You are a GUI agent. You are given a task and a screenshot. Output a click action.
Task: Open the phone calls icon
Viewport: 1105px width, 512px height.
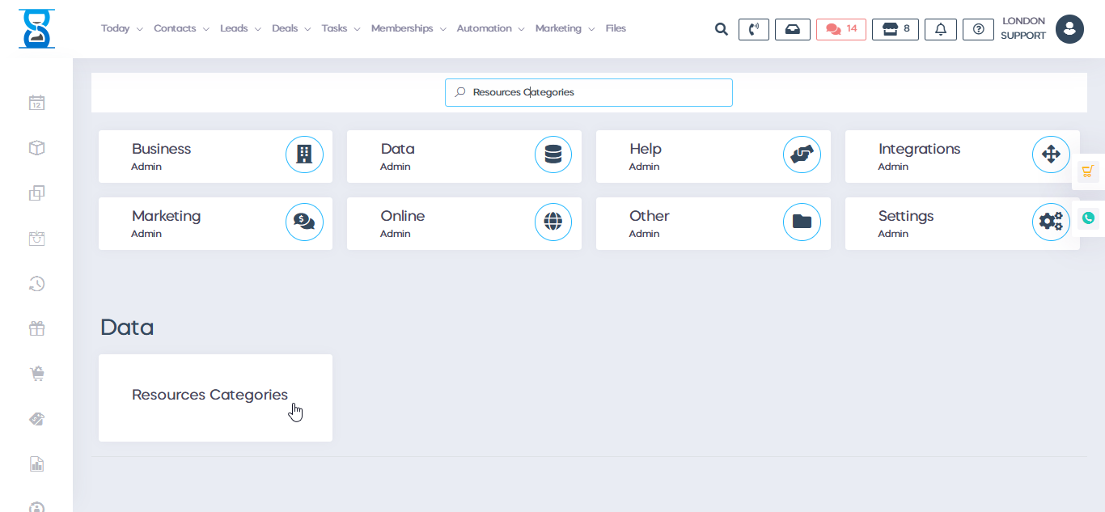coord(753,28)
